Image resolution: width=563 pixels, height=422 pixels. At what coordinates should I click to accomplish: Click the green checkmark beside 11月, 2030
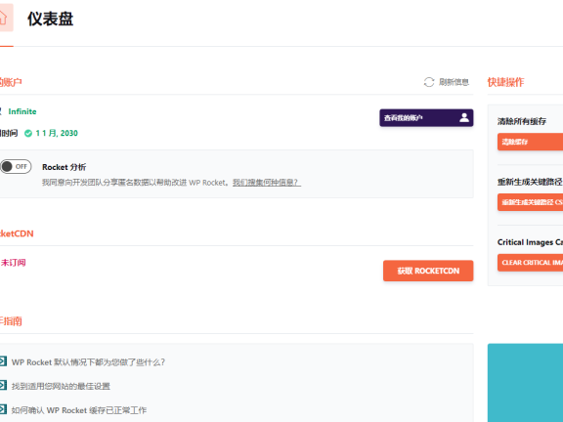[28, 134]
